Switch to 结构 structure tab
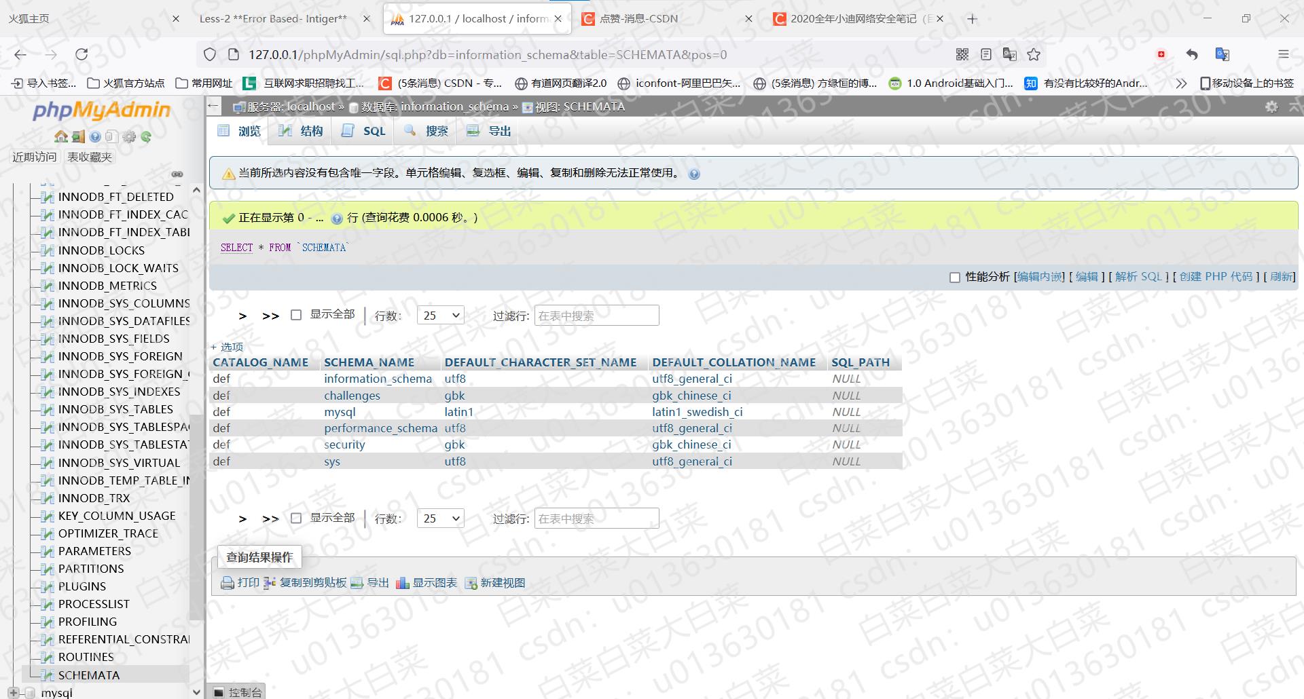 tap(301, 131)
